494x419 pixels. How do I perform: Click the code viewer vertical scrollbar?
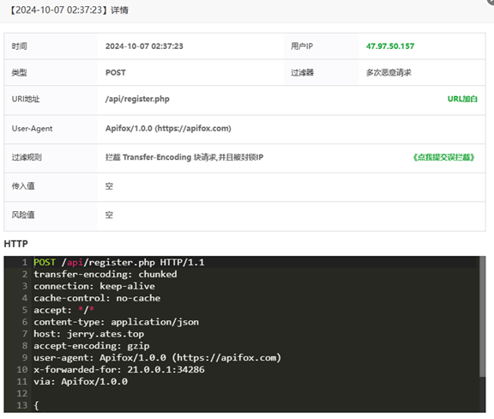(x=482, y=317)
